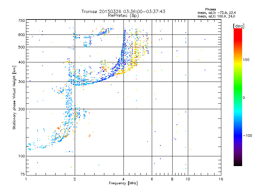
Task: Click the y-axis '500' tick label
Action: pyautogui.click(x=21, y=47)
